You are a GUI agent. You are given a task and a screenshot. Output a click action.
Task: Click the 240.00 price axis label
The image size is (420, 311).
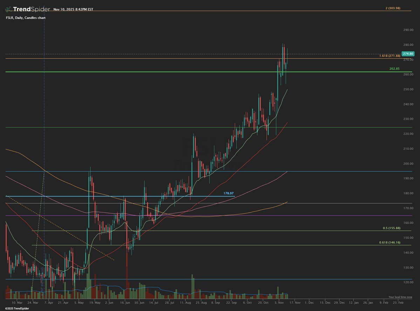pyautogui.click(x=408, y=104)
